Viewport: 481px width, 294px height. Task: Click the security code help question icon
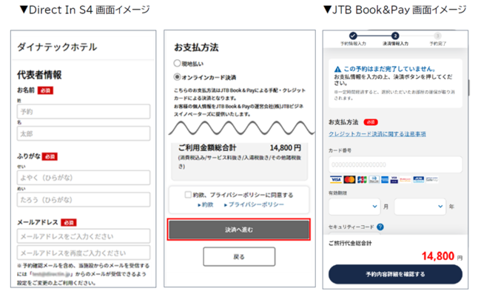click(380, 227)
